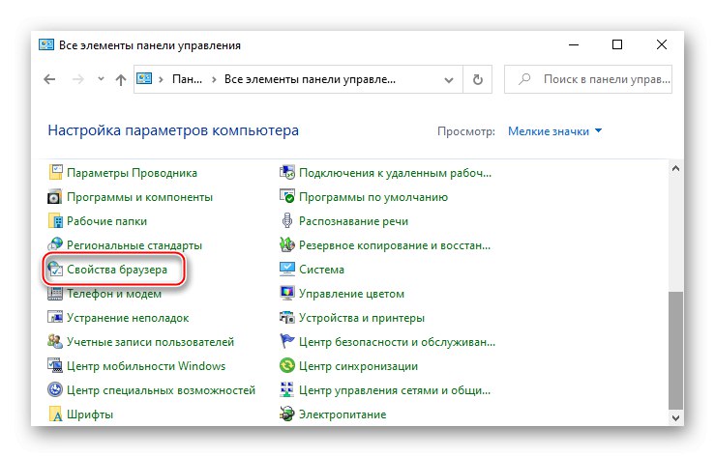Click Все элементы панели управления breadcrumb
This screenshot has height=457, width=715.
(310, 79)
